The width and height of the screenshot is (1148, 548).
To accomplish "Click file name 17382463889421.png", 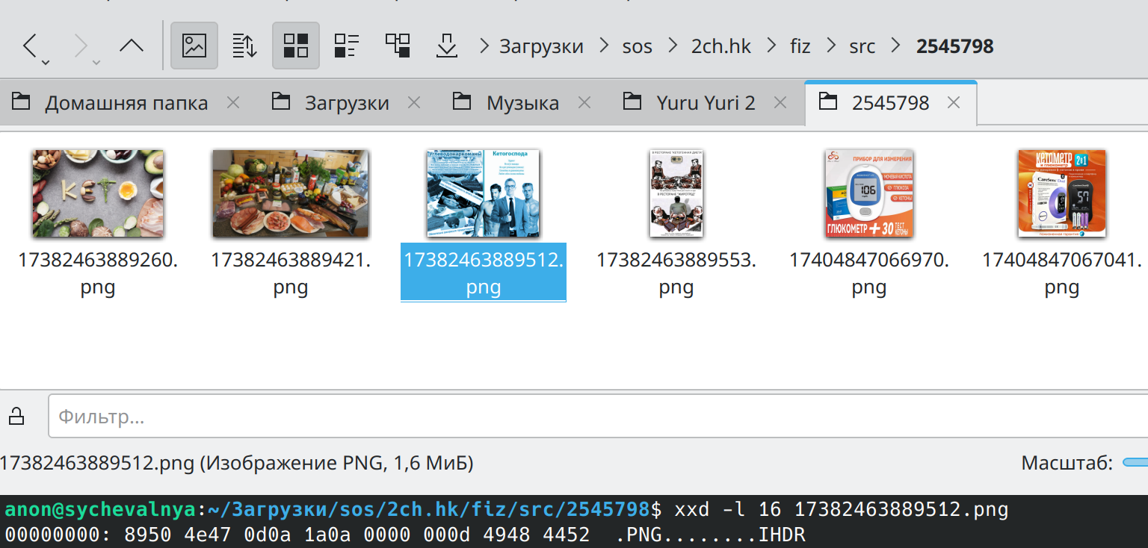I will tap(291, 273).
